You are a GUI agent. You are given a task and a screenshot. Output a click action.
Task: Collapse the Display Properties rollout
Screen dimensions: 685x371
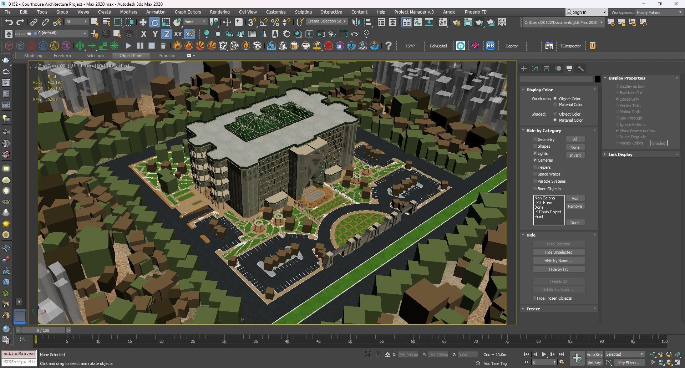(626, 78)
